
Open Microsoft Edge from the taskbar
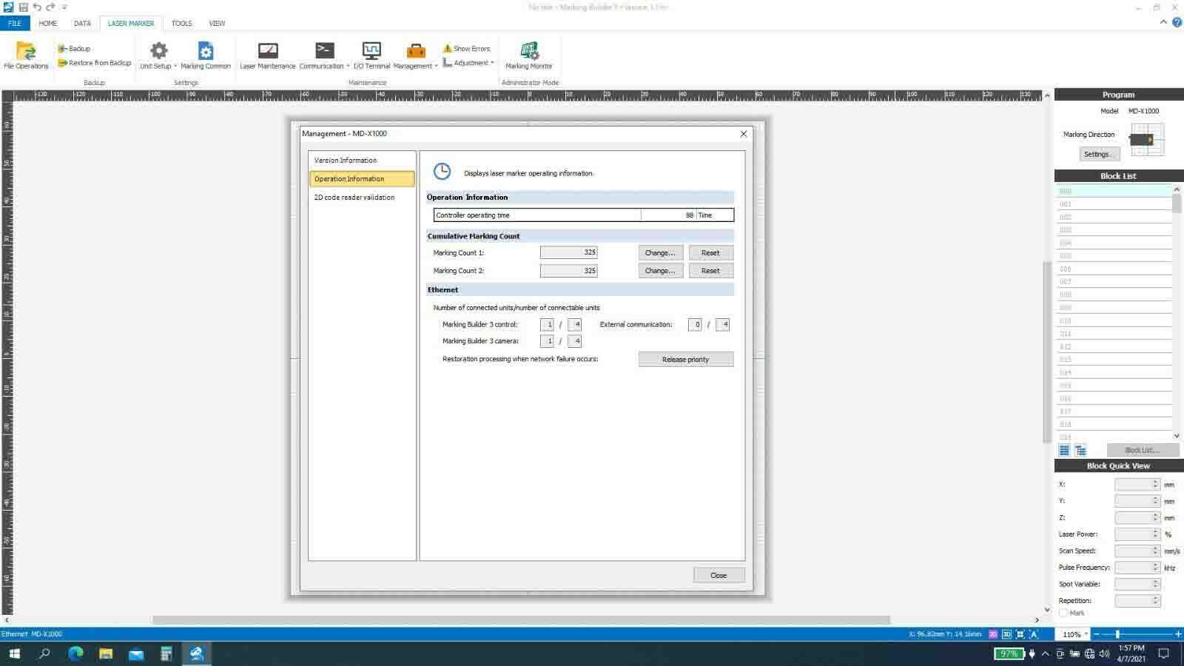pyautogui.click(x=75, y=653)
